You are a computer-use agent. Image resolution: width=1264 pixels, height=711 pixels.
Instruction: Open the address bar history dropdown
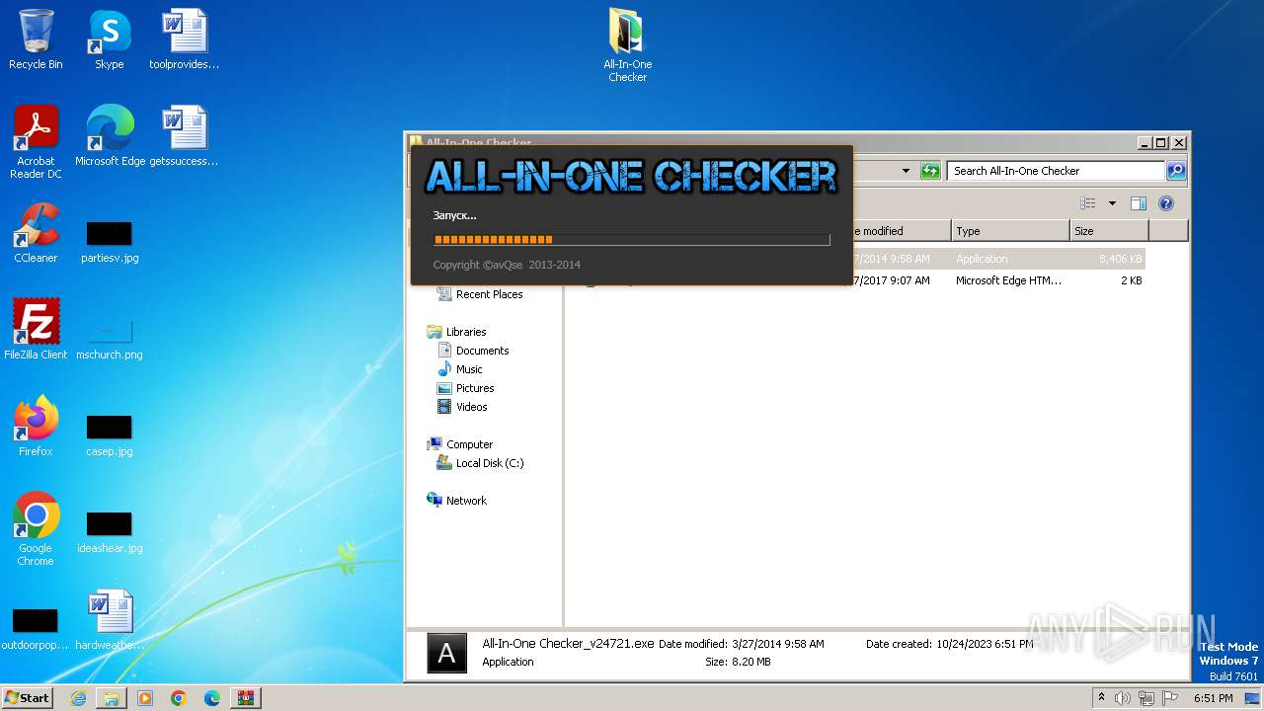pyautogui.click(x=906, y=171)
